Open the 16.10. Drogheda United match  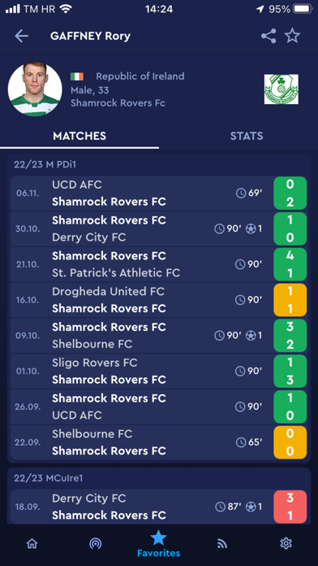coord(159,300)
